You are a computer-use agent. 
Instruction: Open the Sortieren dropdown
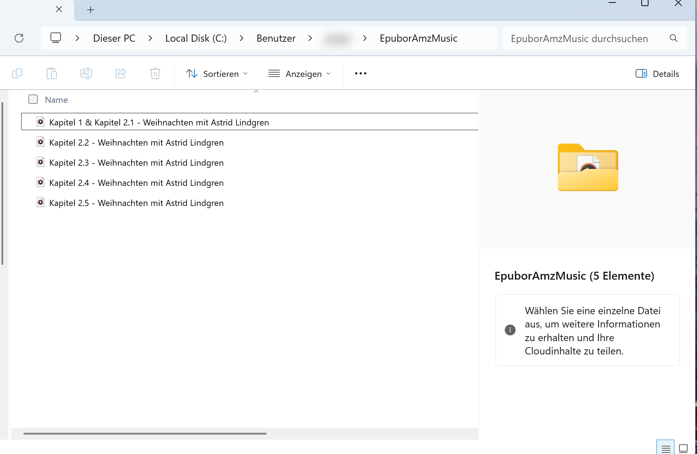[x=217, y=74]
